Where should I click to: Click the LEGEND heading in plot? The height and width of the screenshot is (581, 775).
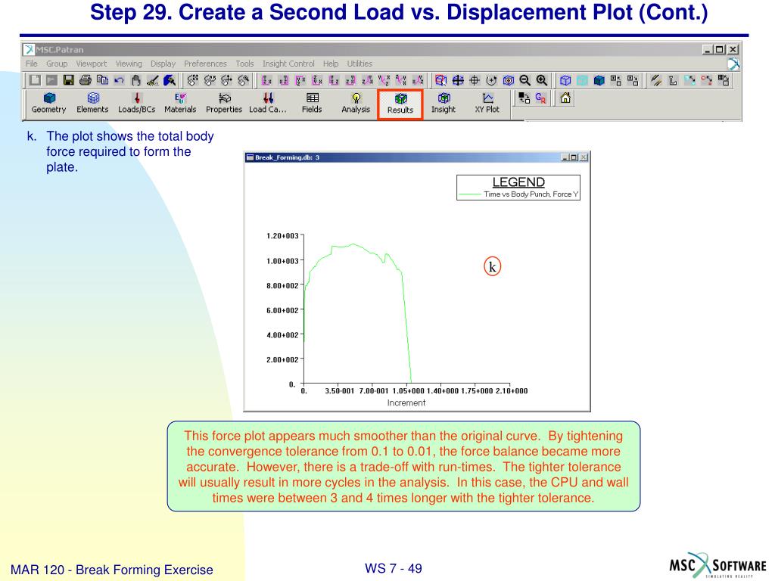pyautogui.click(x=518, y=182)
